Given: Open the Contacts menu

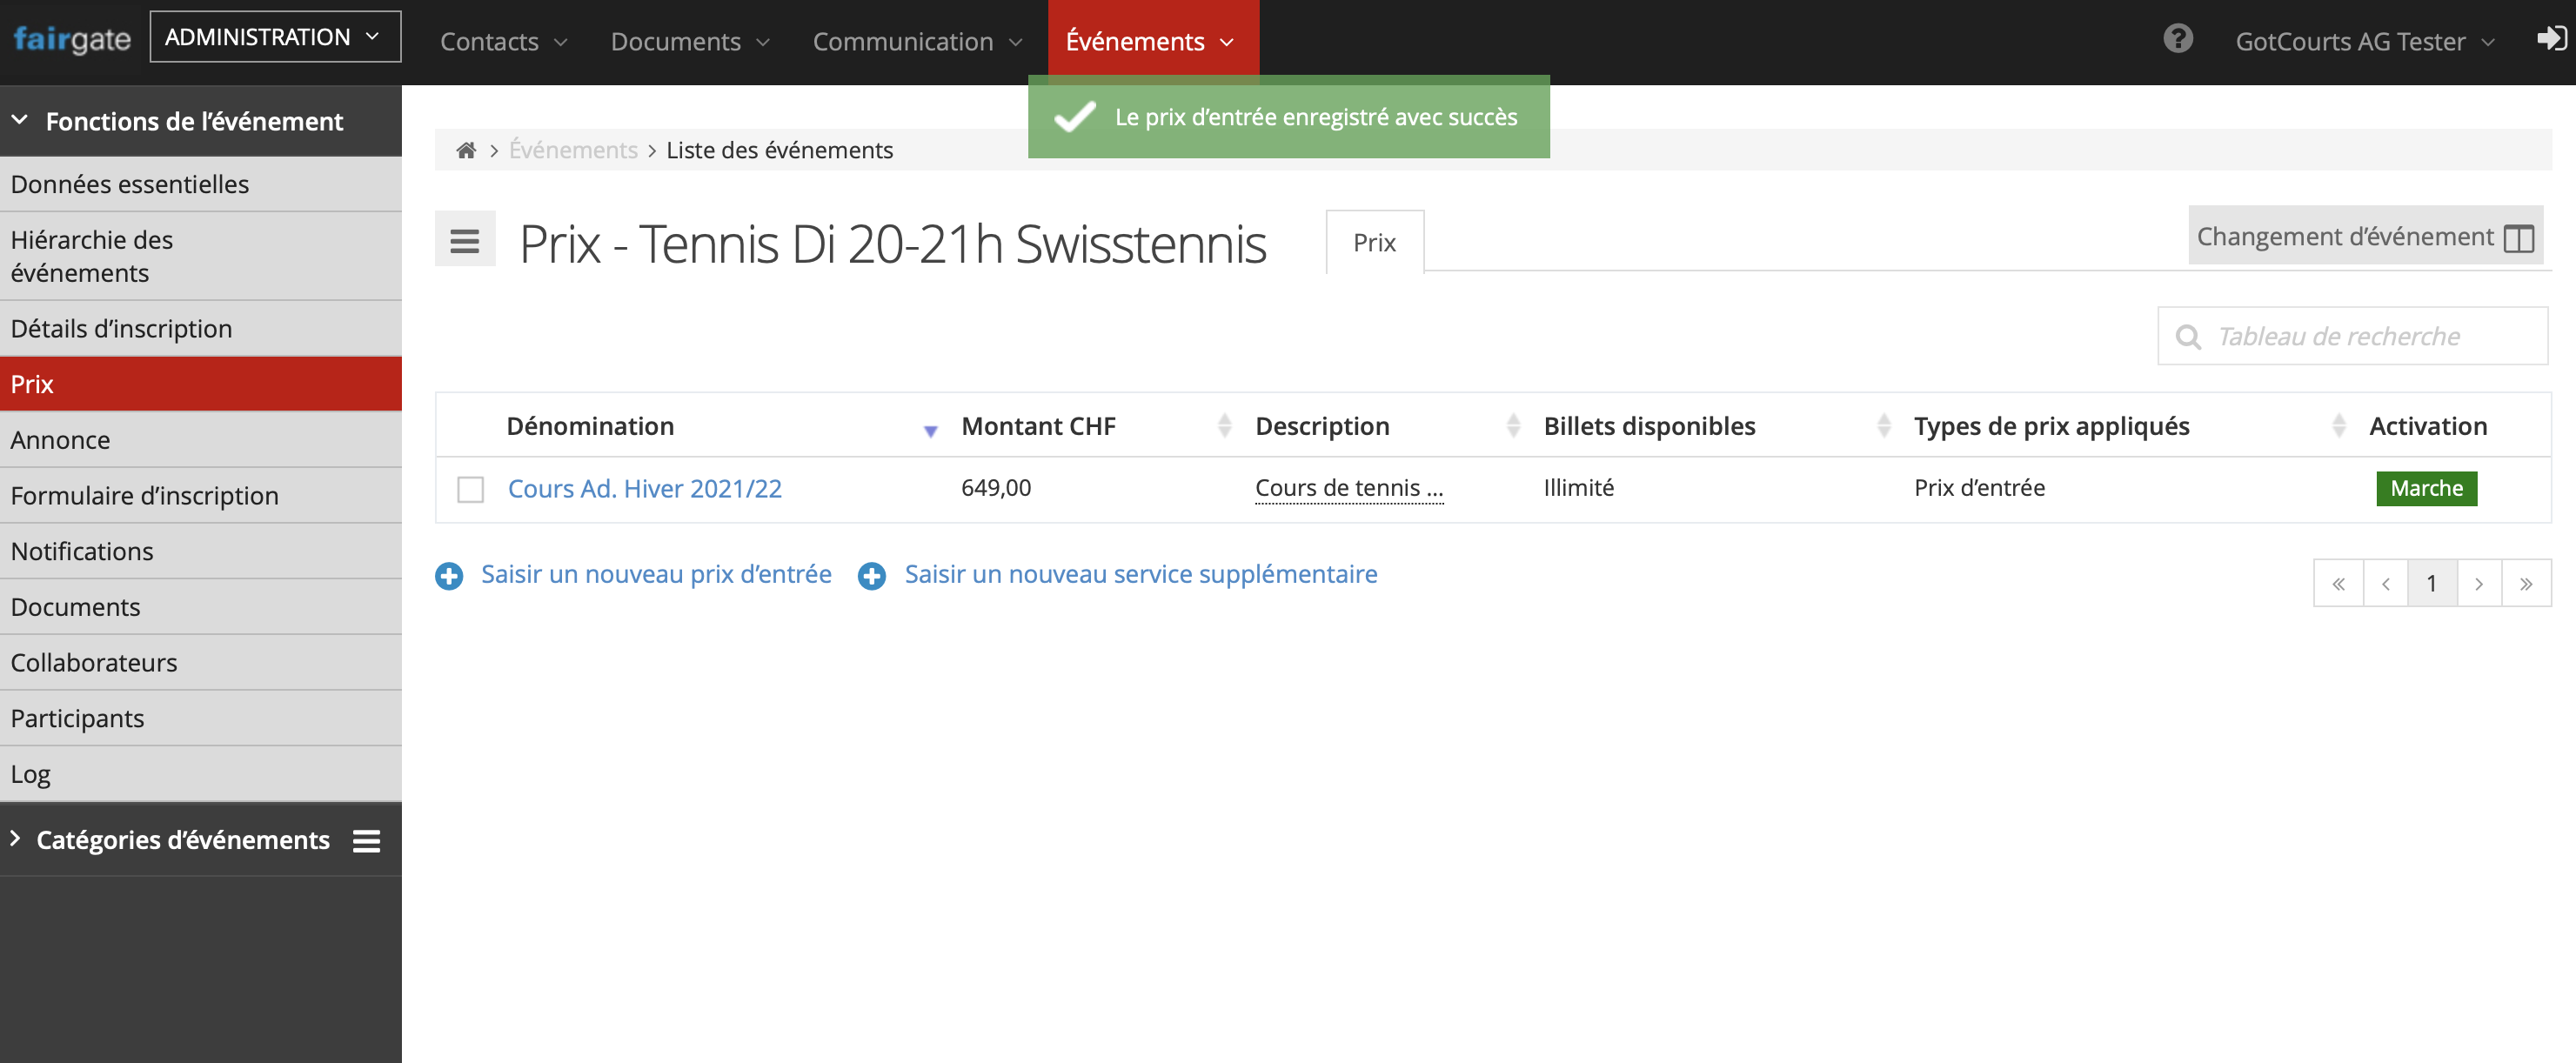Looking at the screenshot, I should click(504, 41).
